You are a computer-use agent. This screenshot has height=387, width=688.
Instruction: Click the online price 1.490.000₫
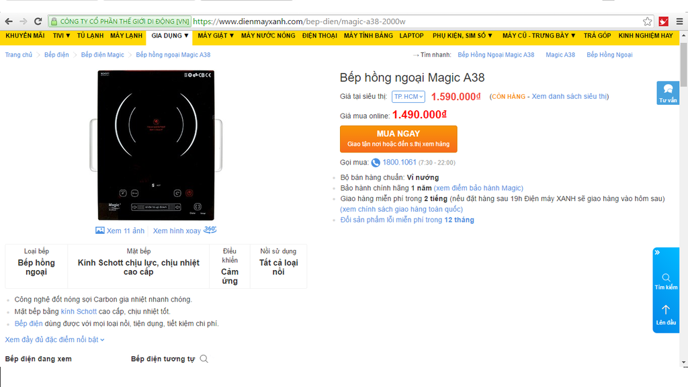tap(419, 115)
